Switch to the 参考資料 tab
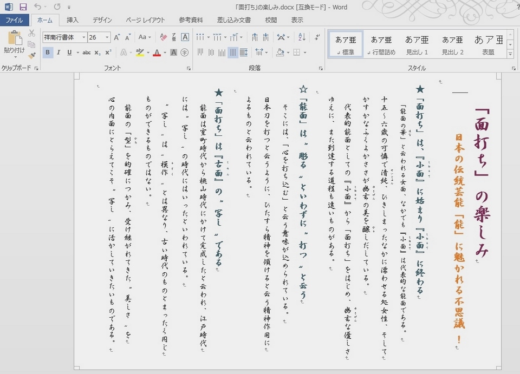520x374 pixels. (x=191, y=20)
